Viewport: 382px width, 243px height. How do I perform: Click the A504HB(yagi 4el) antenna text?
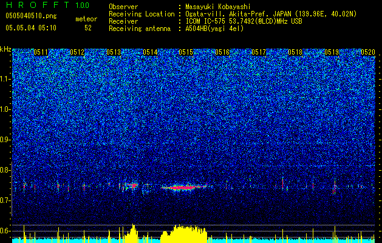point(214,29)
